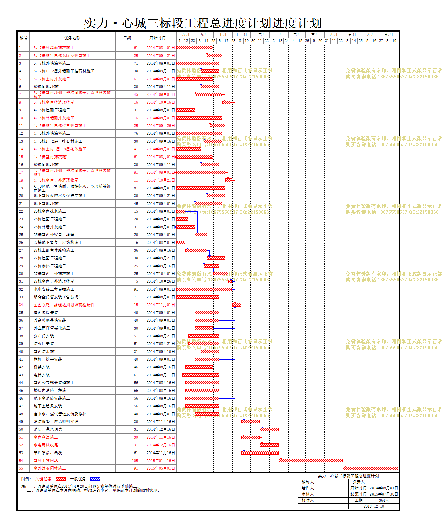Screen dimensions: 442x527
Task: Select task '车库喷涂、画线'
Action: pyautogui.click(x=47, y=453)
